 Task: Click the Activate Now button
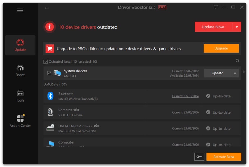224,157
